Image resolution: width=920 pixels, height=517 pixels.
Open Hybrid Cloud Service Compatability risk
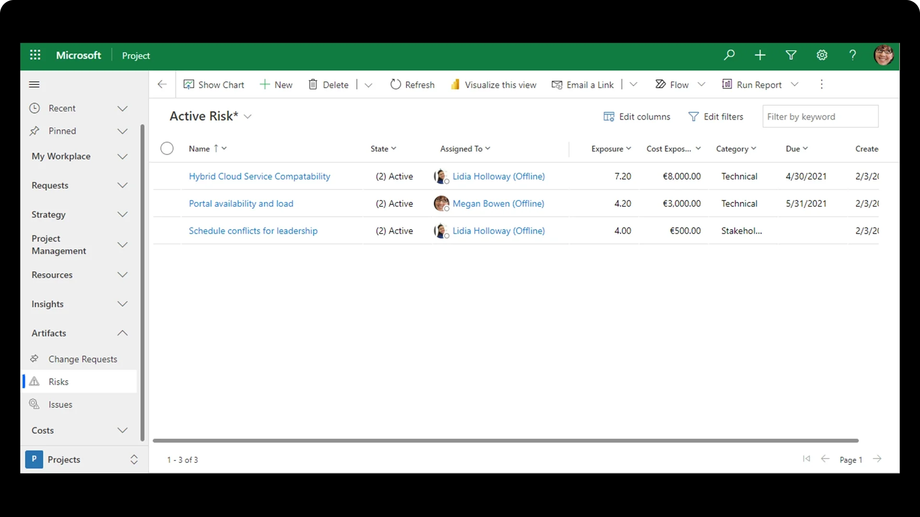[x=259, y=176]
